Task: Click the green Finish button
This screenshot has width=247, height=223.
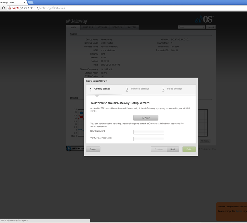Action: tap(189, 149)
